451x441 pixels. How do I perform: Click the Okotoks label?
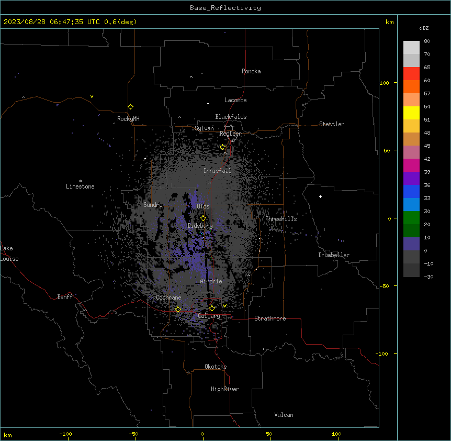coord(216,367)
